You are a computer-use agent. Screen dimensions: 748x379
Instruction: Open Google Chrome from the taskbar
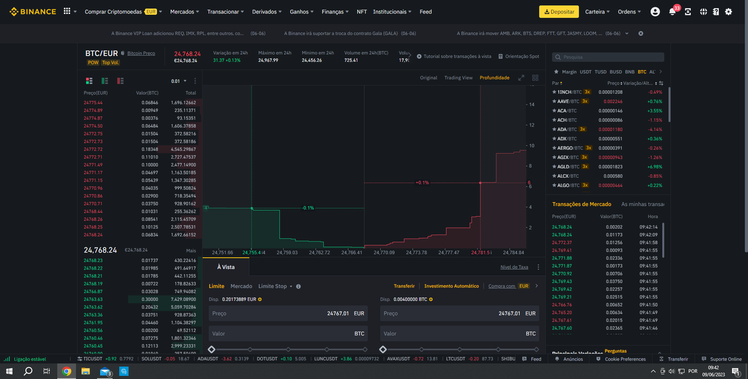67,371
